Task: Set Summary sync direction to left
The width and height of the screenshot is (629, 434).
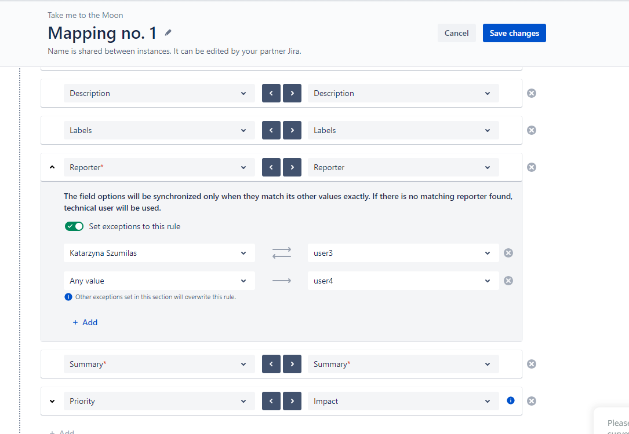Action: click(x=271, y=364)
